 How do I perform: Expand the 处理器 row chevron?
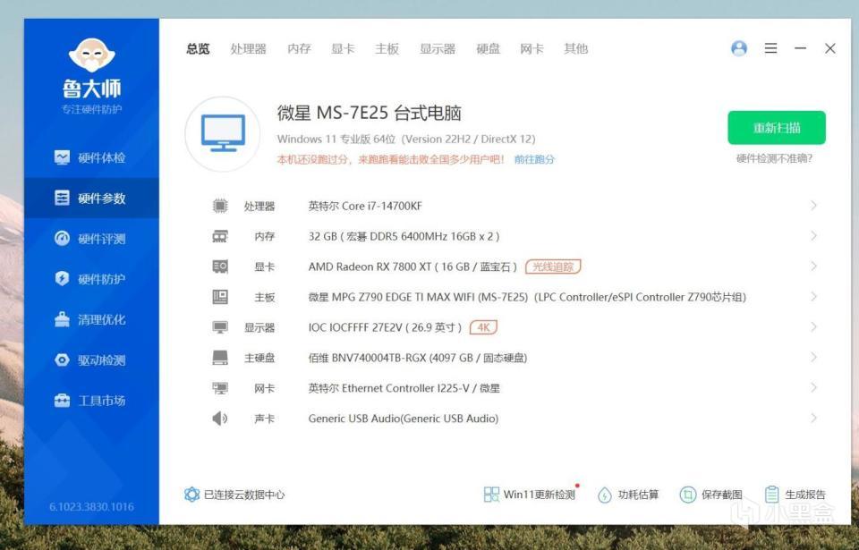(813, 206)
